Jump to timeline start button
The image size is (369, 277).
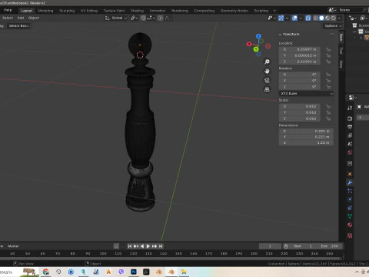tap(130, 246)
